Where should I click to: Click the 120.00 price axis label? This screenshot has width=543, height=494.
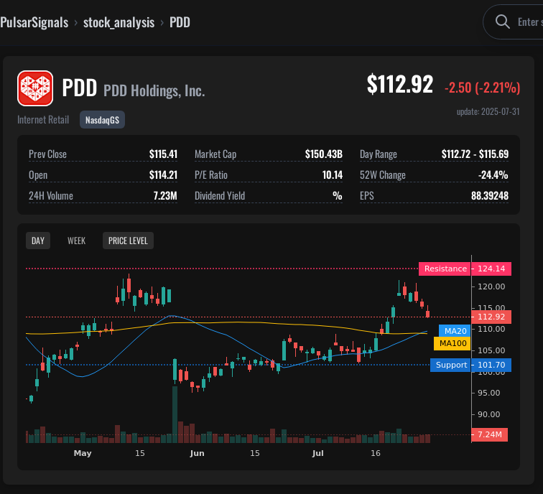pyautogui.click(x=491, y=286)
